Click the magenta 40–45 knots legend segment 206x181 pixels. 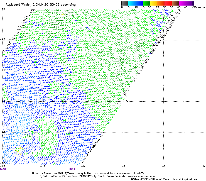(183, 3)
